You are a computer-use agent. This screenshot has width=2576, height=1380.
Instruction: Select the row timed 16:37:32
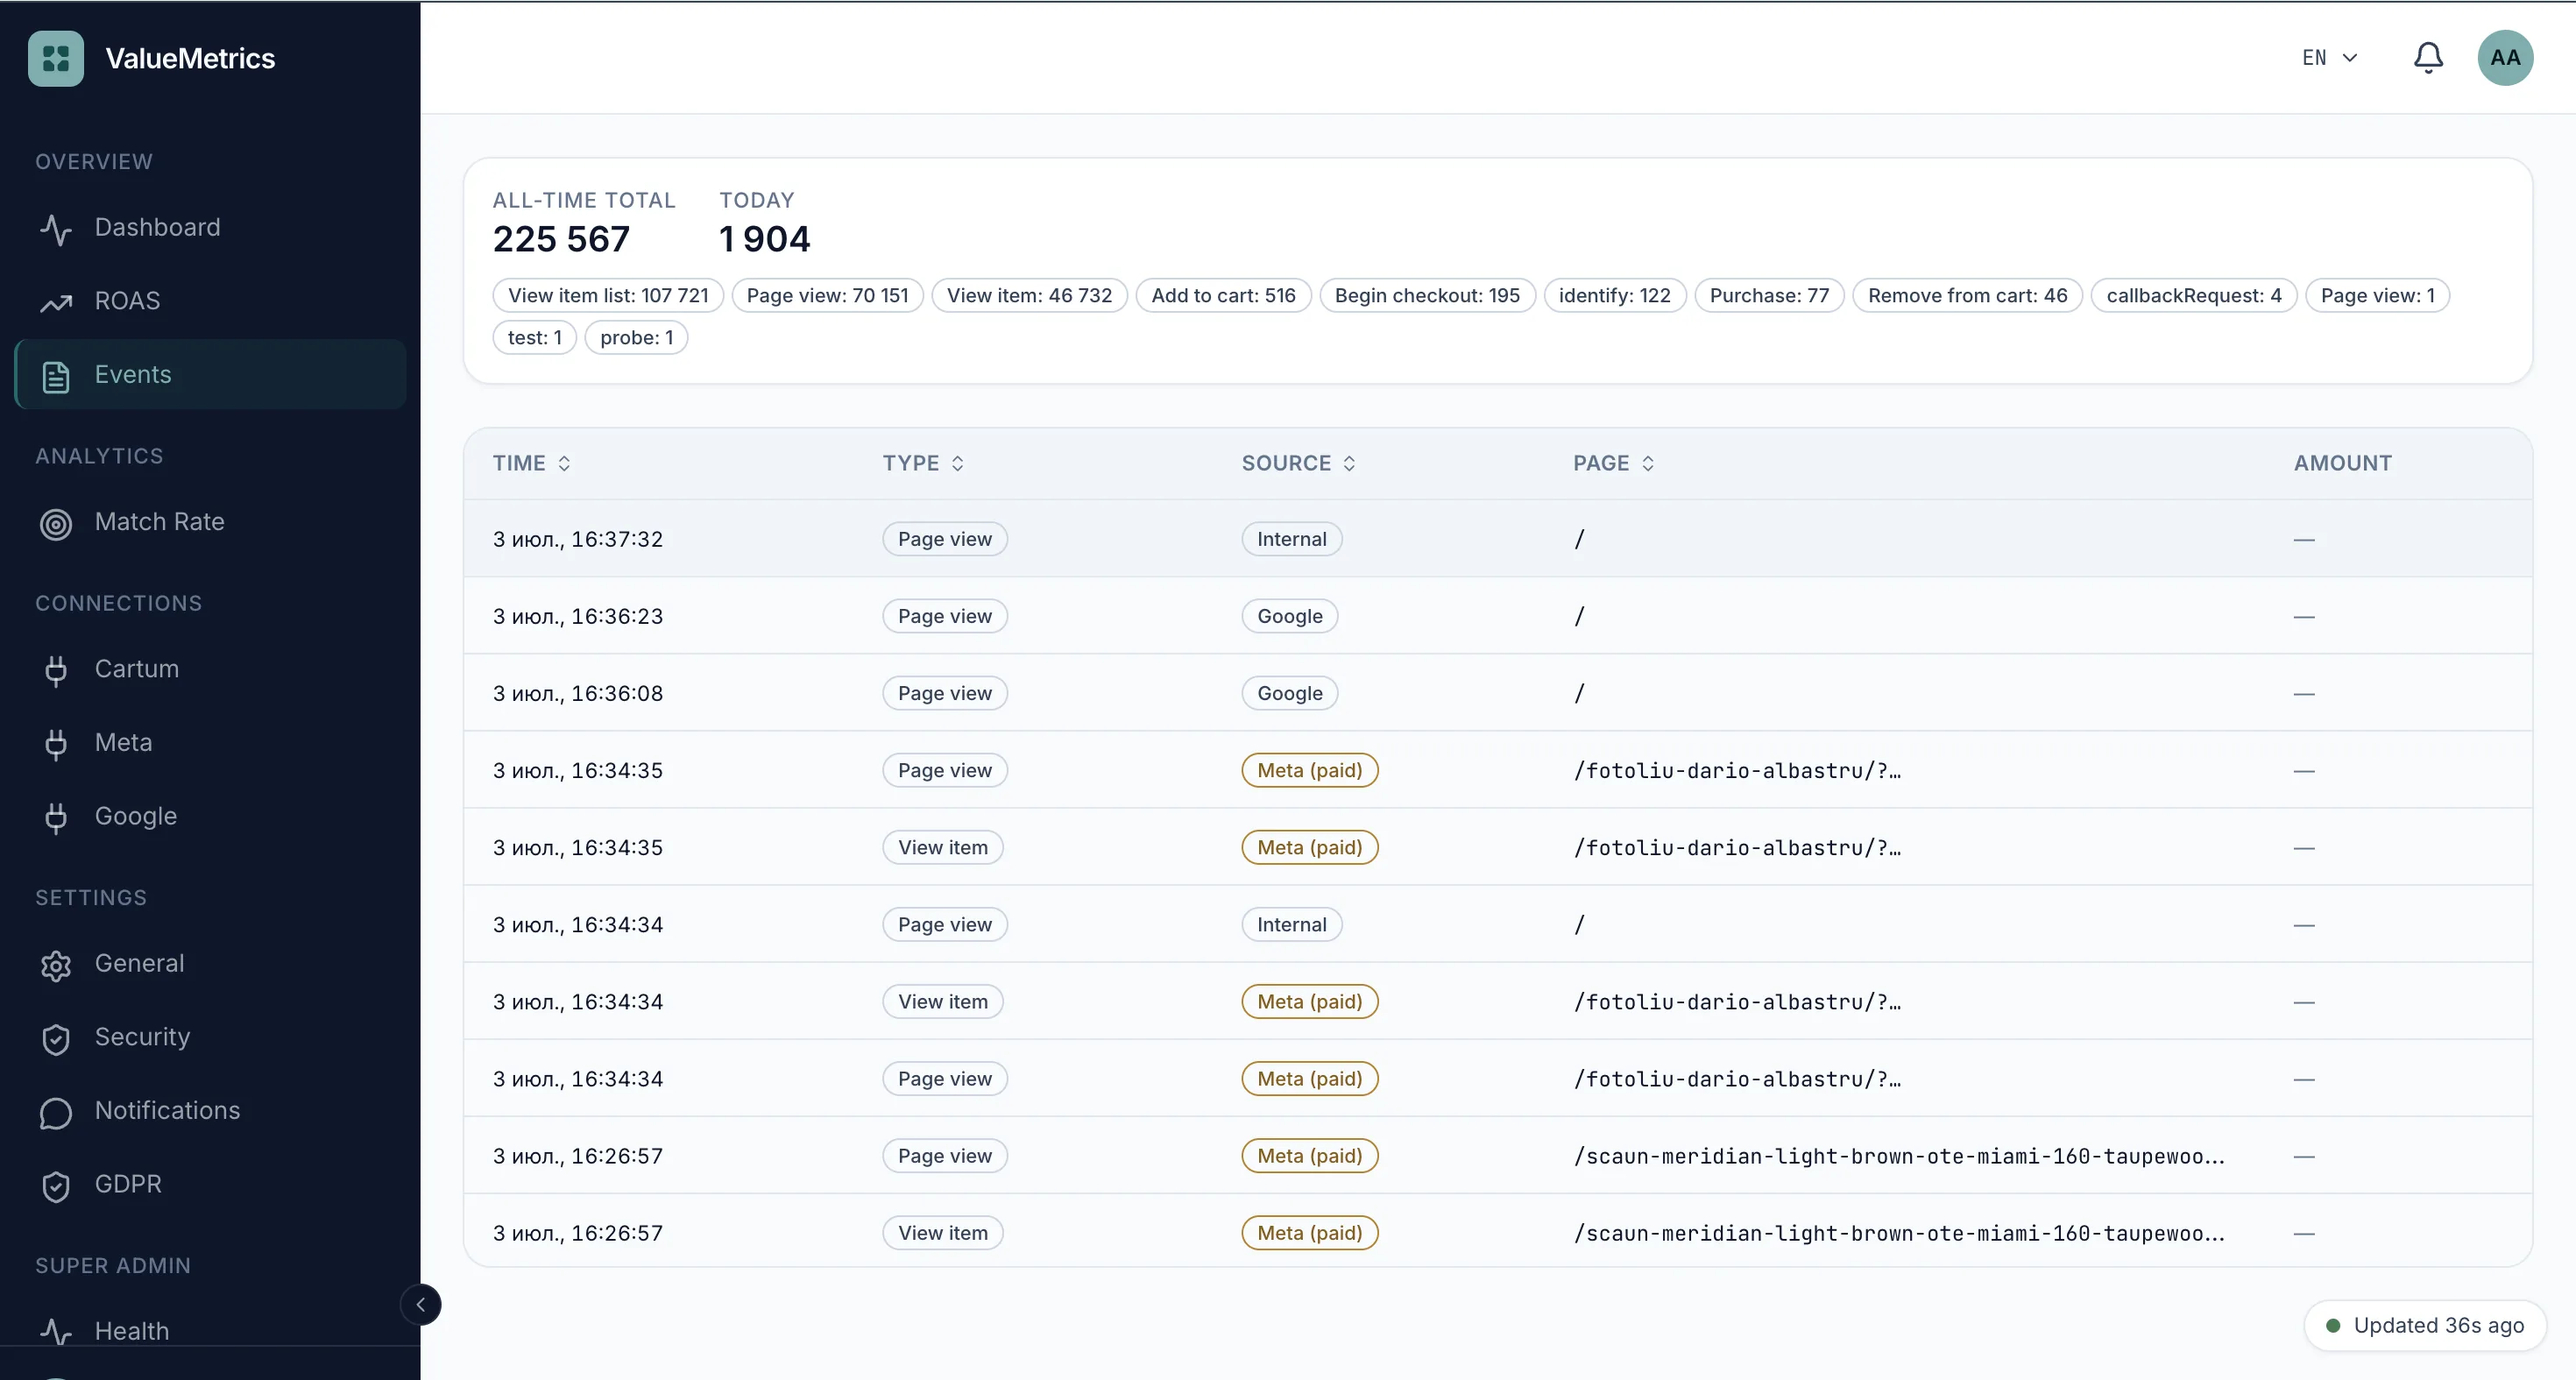click(x=1498, y=539)
